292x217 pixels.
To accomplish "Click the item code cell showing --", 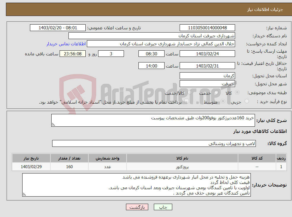I will [257, 167].
